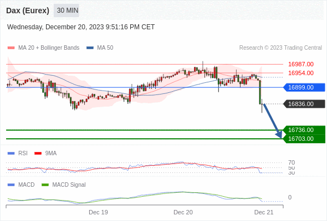Click the 16703.00 green support tag
This screenshot has width=327, height=221.
tap(304, 139)
